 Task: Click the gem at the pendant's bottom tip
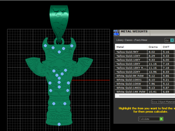59,124
